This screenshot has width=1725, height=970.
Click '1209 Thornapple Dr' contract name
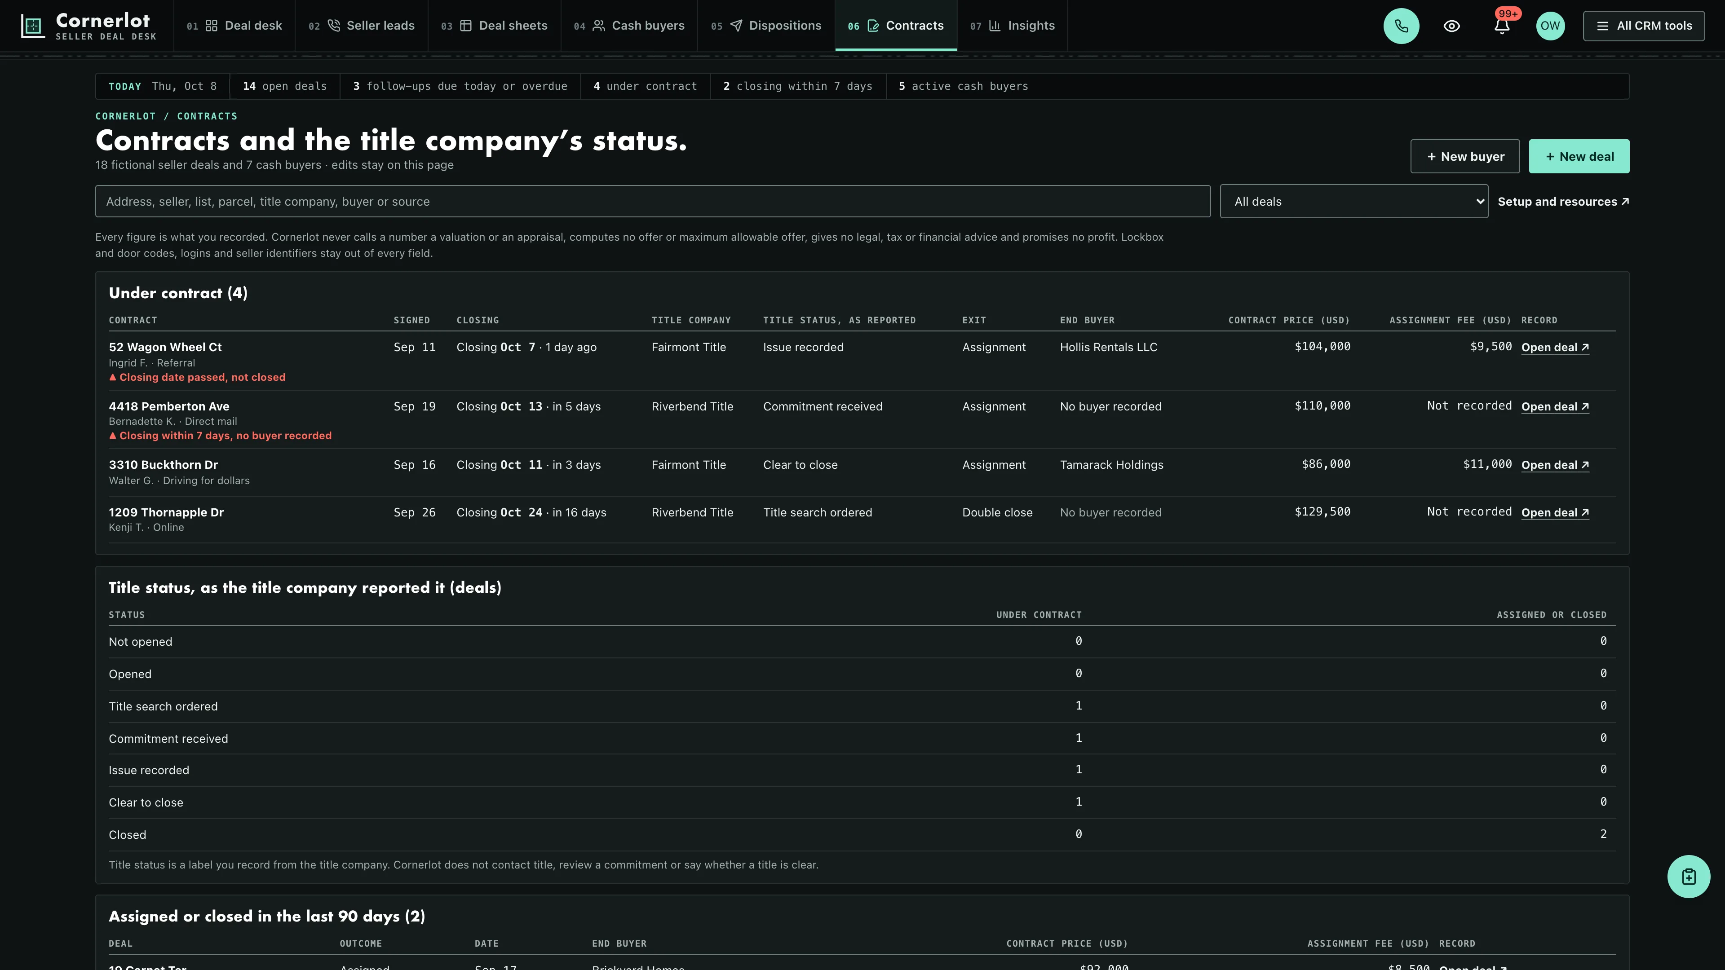click(166, 512)
